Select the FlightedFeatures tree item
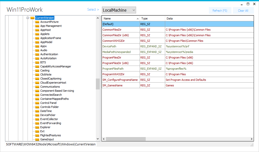The image size is (259, 152). (x=50, y=135)
